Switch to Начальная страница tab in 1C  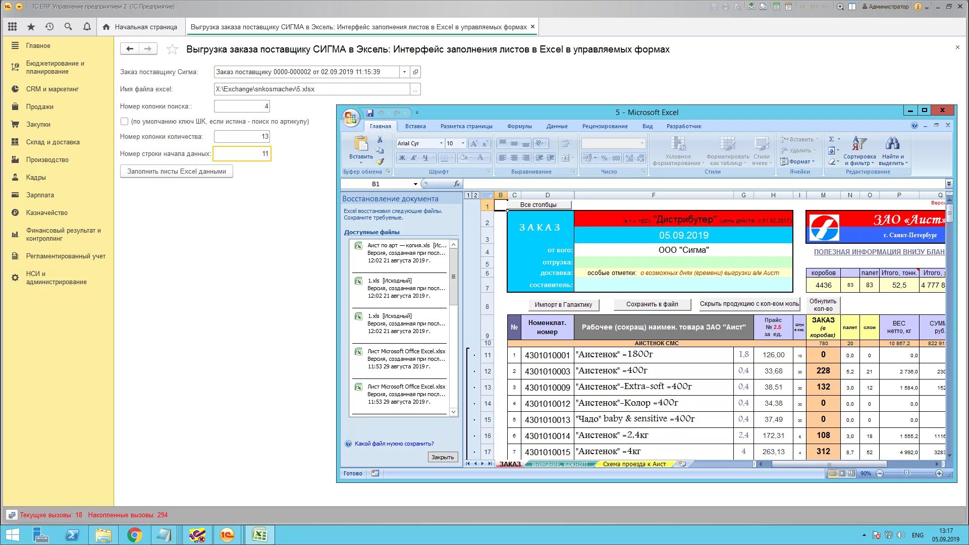pos(140,27)
